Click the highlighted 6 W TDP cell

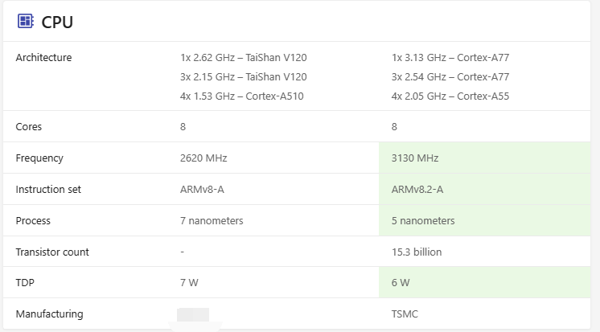click(x=401, y=284)
